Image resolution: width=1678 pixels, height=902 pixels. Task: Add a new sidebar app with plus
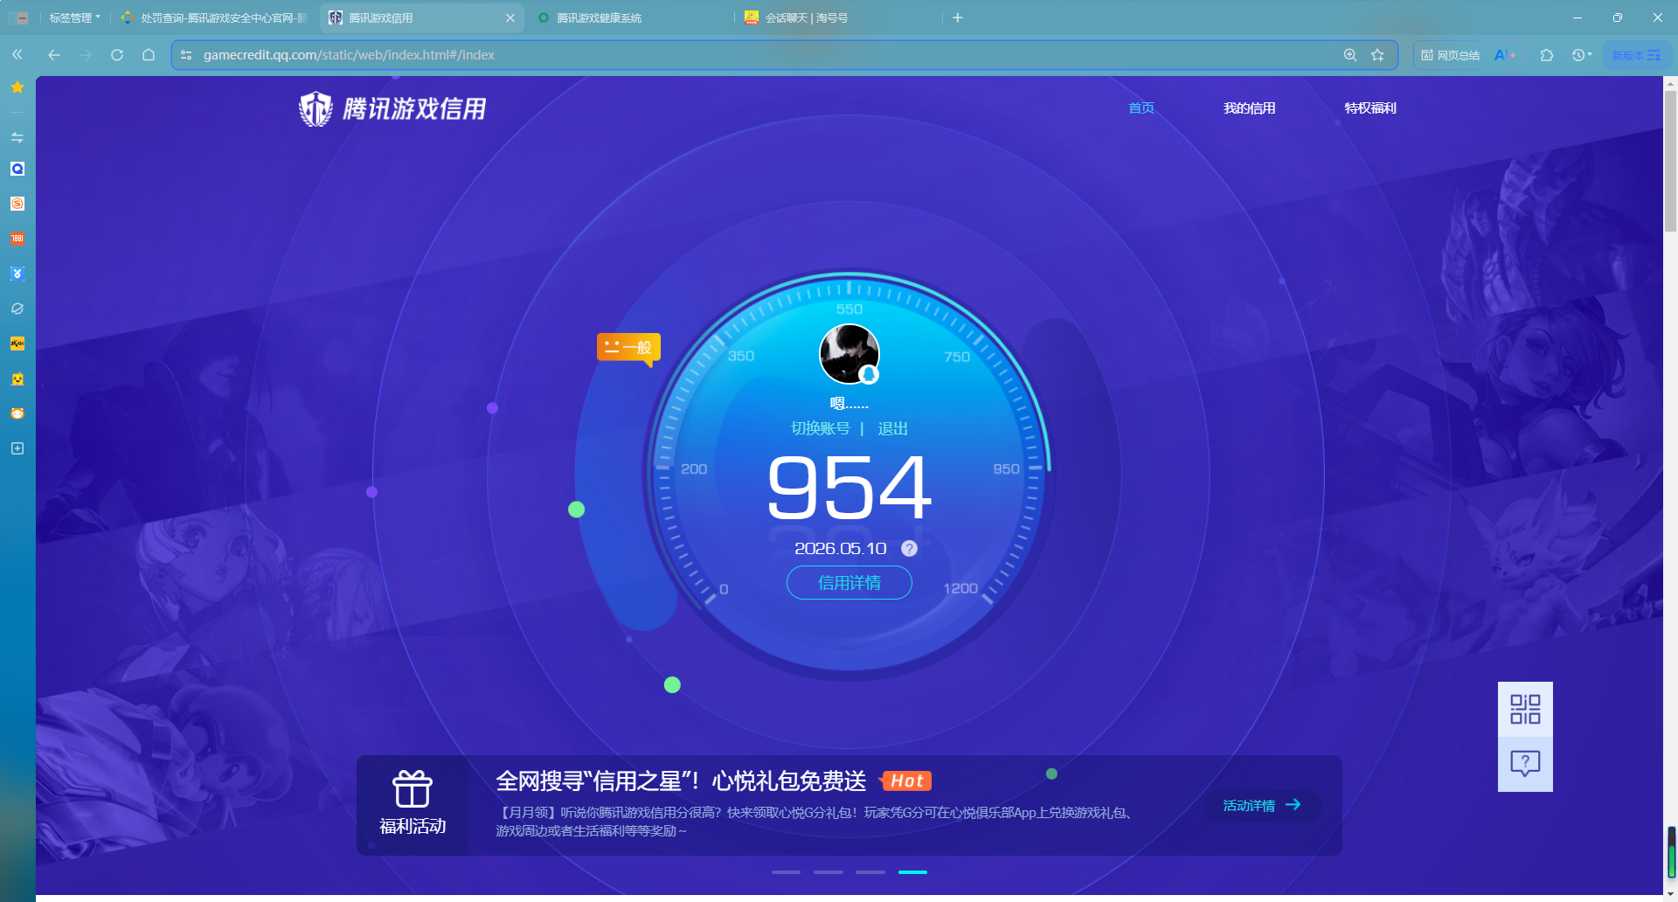17,448
